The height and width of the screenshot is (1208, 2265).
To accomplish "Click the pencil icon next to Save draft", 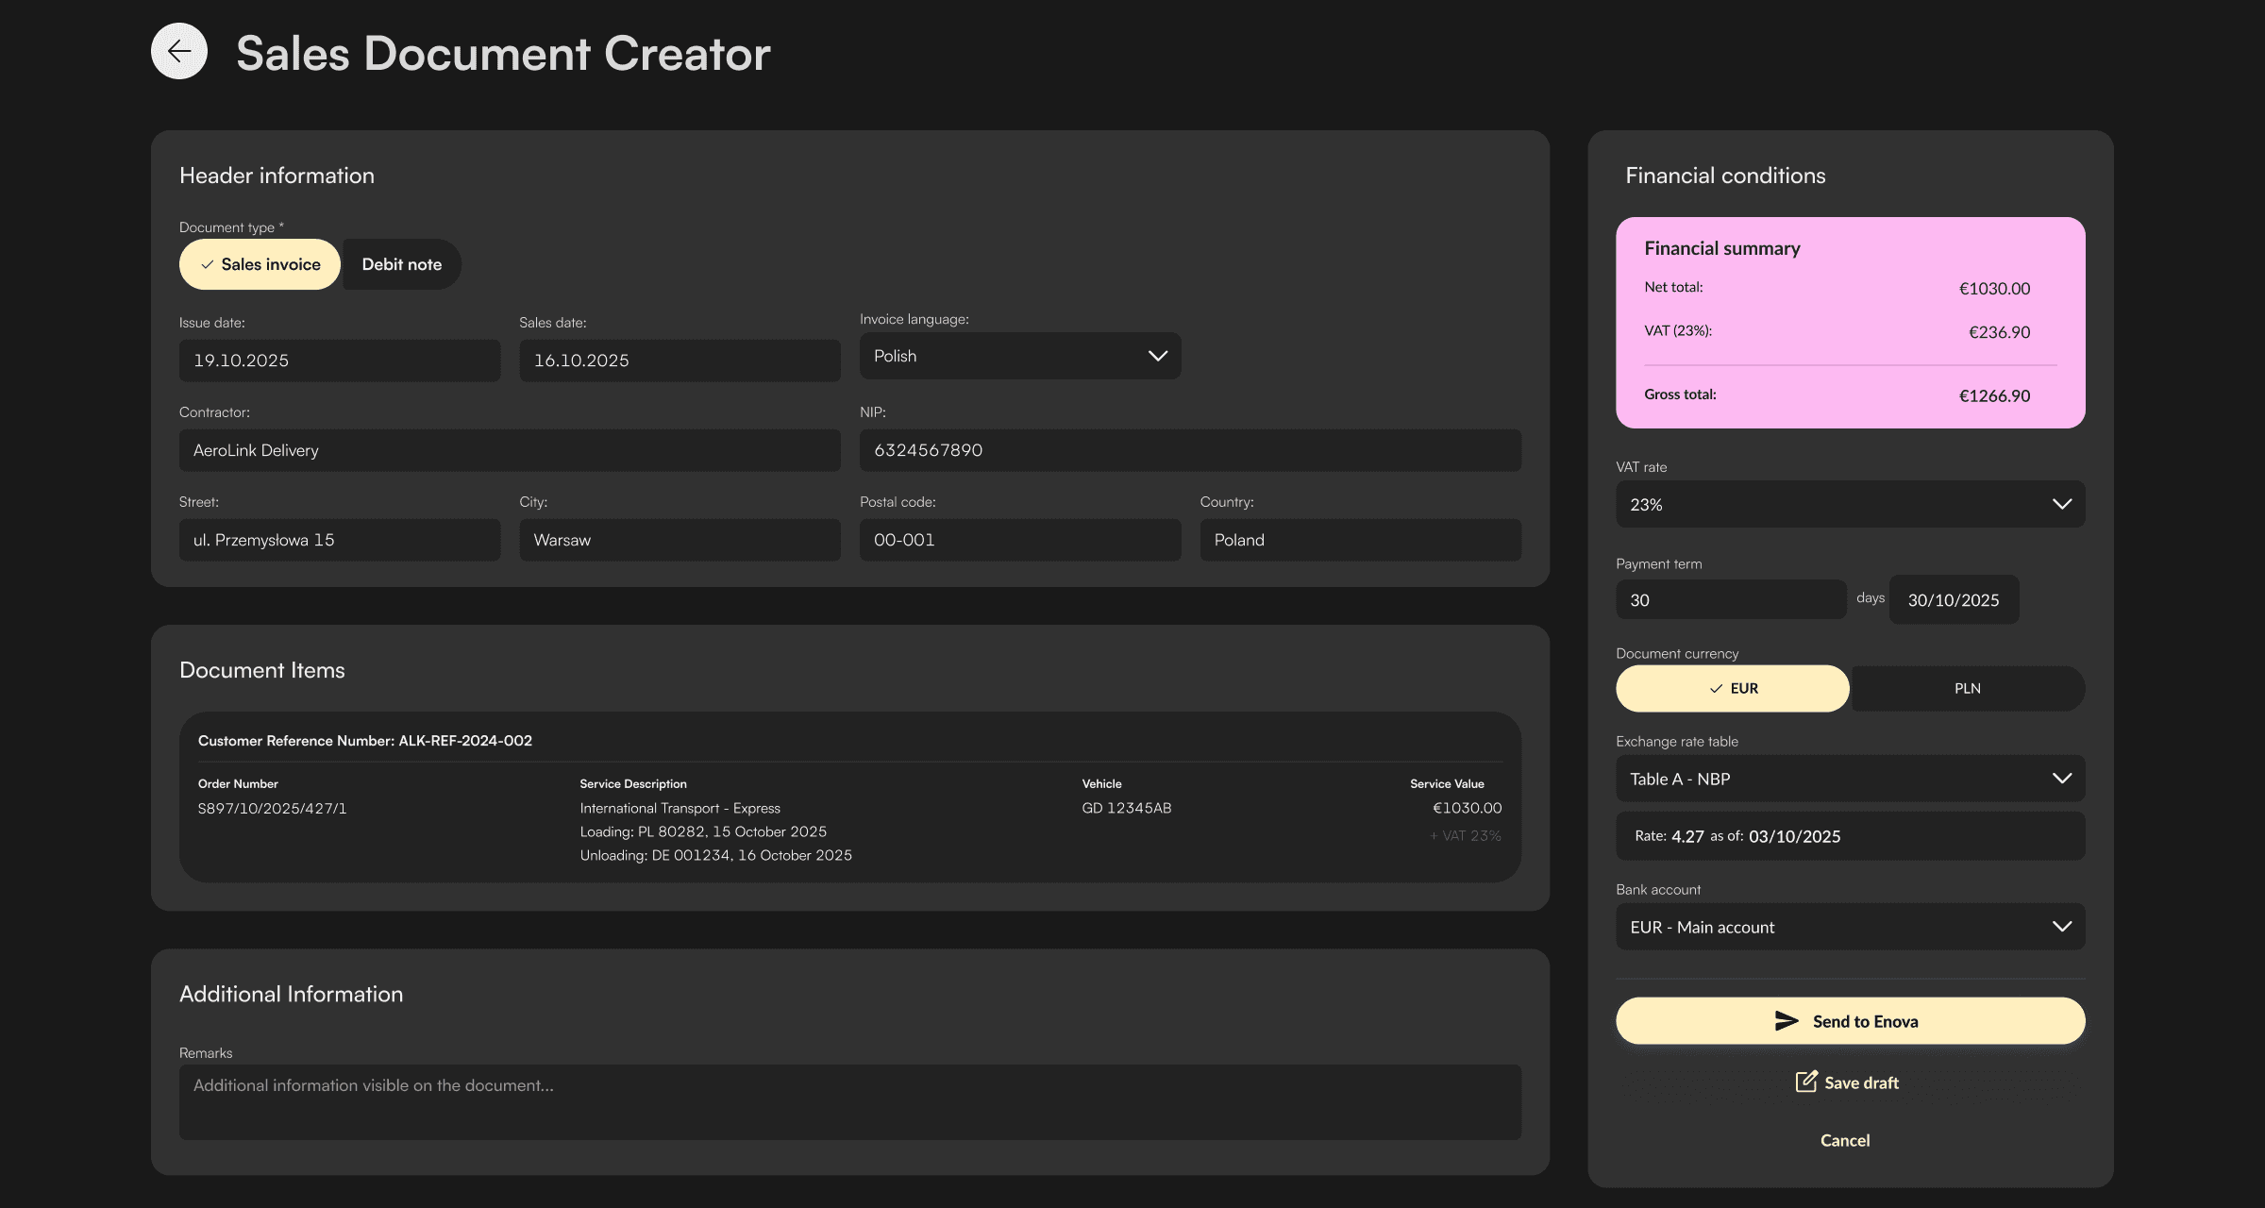I will (x=1805, y=1082).
